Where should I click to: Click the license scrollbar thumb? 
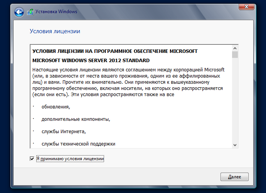coord(235,55)
